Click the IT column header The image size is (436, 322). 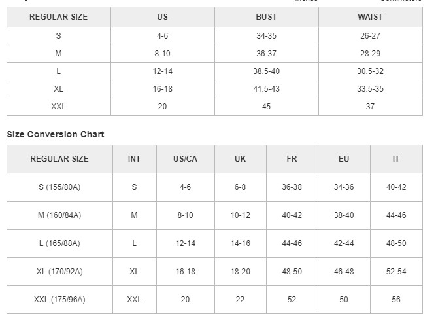pos(396,159)
